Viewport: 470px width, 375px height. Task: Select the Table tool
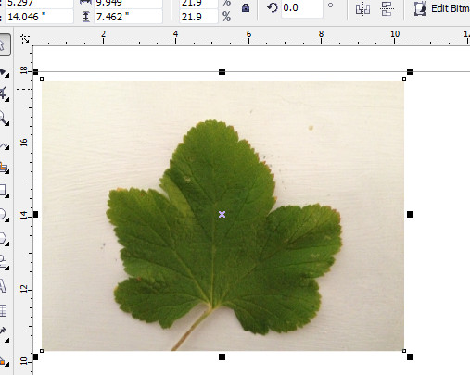click(x=3, y=310)
